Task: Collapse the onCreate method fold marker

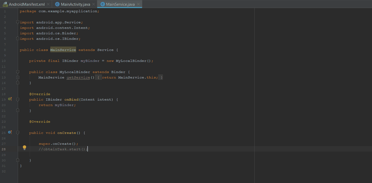Action: (18, 133)
